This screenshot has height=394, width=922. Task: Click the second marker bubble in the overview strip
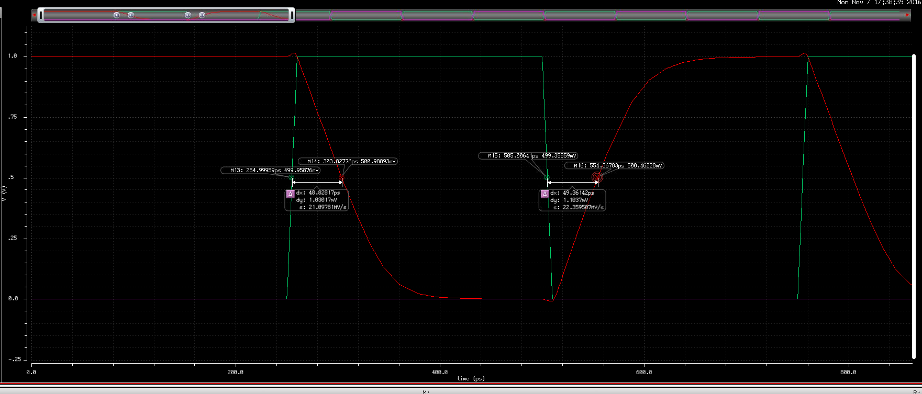[131, 15]
